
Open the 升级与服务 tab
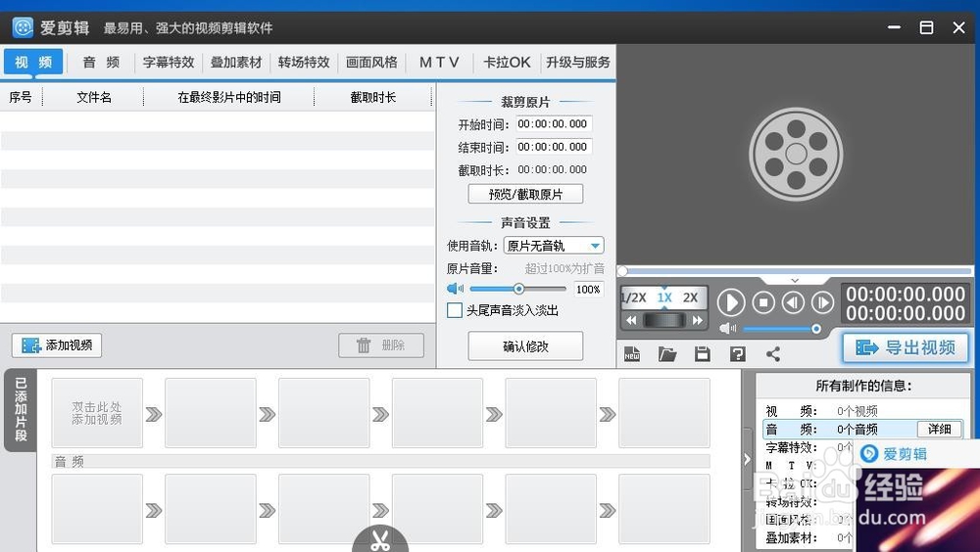(x=578, y=62)
